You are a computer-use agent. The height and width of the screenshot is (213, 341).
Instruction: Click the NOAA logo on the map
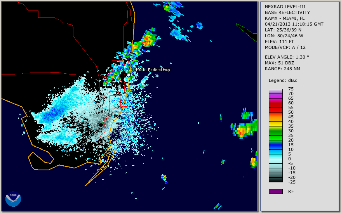point(13,199)
